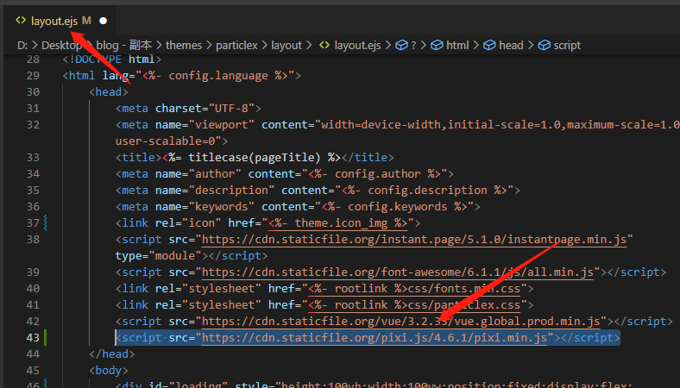The width and height of the screenshot is (680, 388).
Task: Click the pixi.min.js CDN URL
Action: (x=375, y=338)
